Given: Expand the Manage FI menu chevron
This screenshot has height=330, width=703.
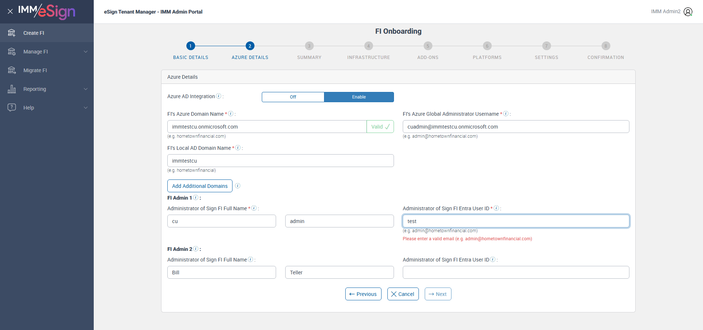Looking at the screenshot, I should 86,52.
